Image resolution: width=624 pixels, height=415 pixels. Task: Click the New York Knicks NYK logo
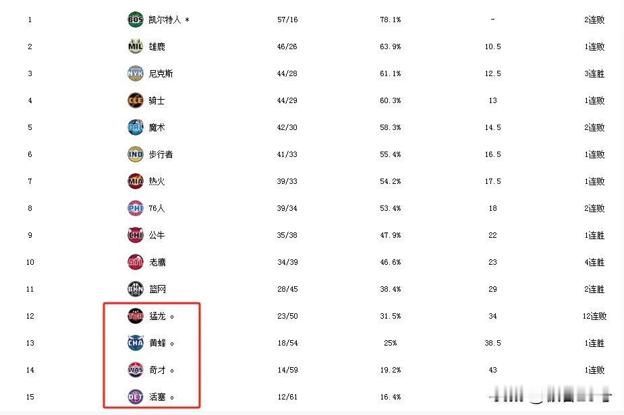tap(136, 73)
